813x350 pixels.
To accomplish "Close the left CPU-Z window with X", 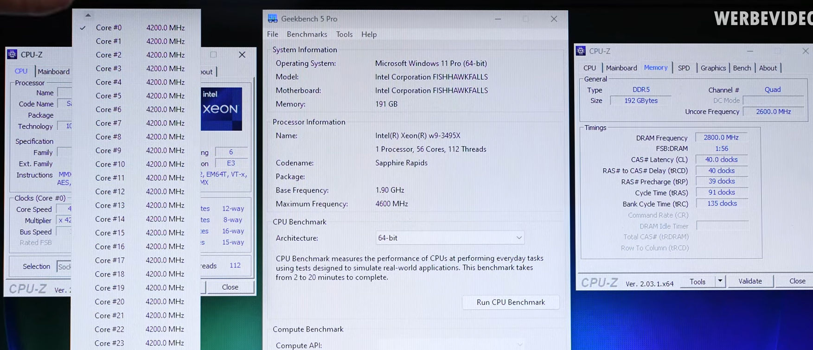I will [x=242, y=55].
